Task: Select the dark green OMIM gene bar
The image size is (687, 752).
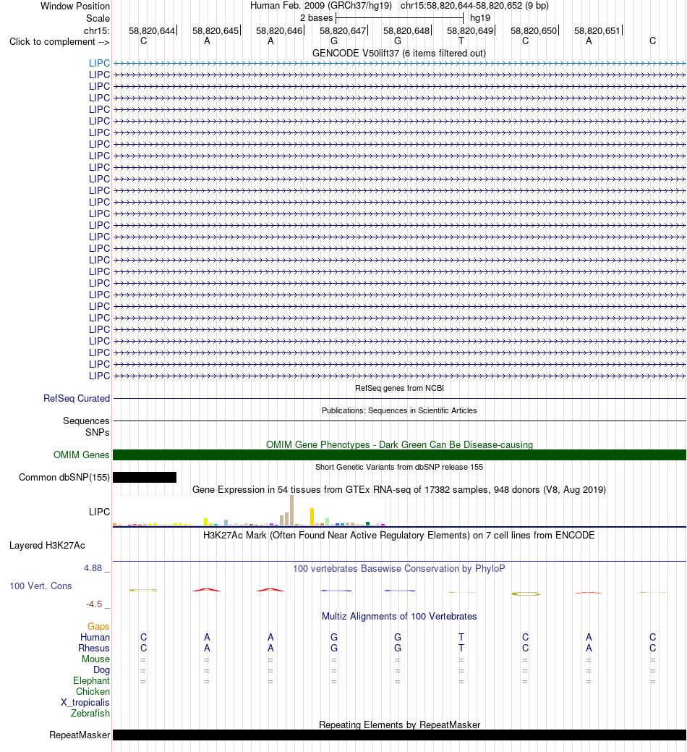Action: point(399,455)
